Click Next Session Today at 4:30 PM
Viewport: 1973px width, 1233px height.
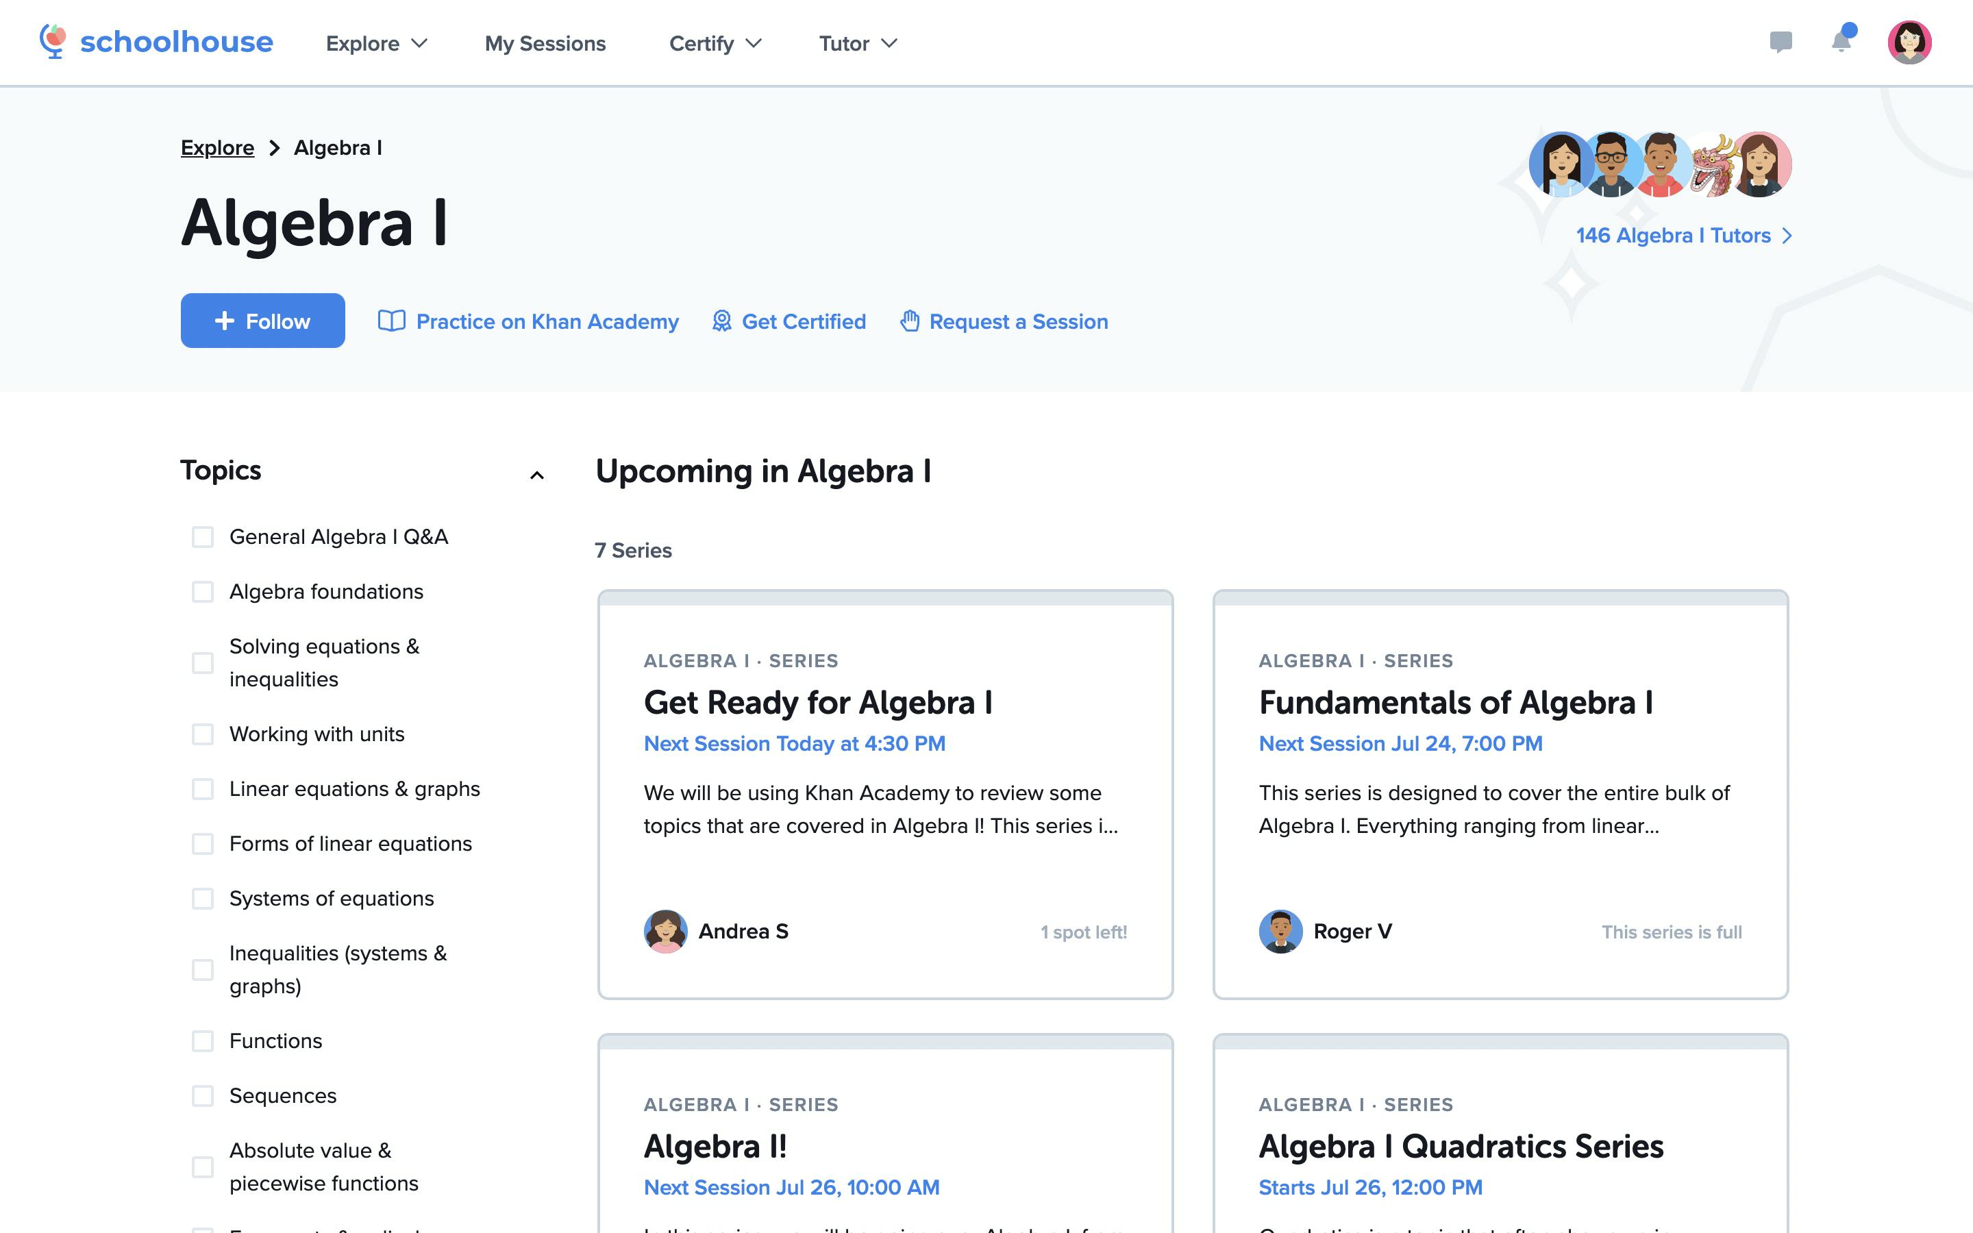click(794, 744)
